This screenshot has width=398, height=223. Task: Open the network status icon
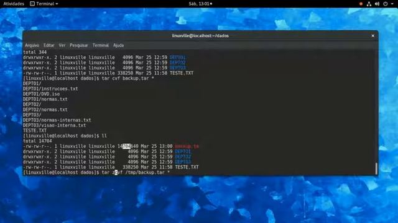point(369,4)
